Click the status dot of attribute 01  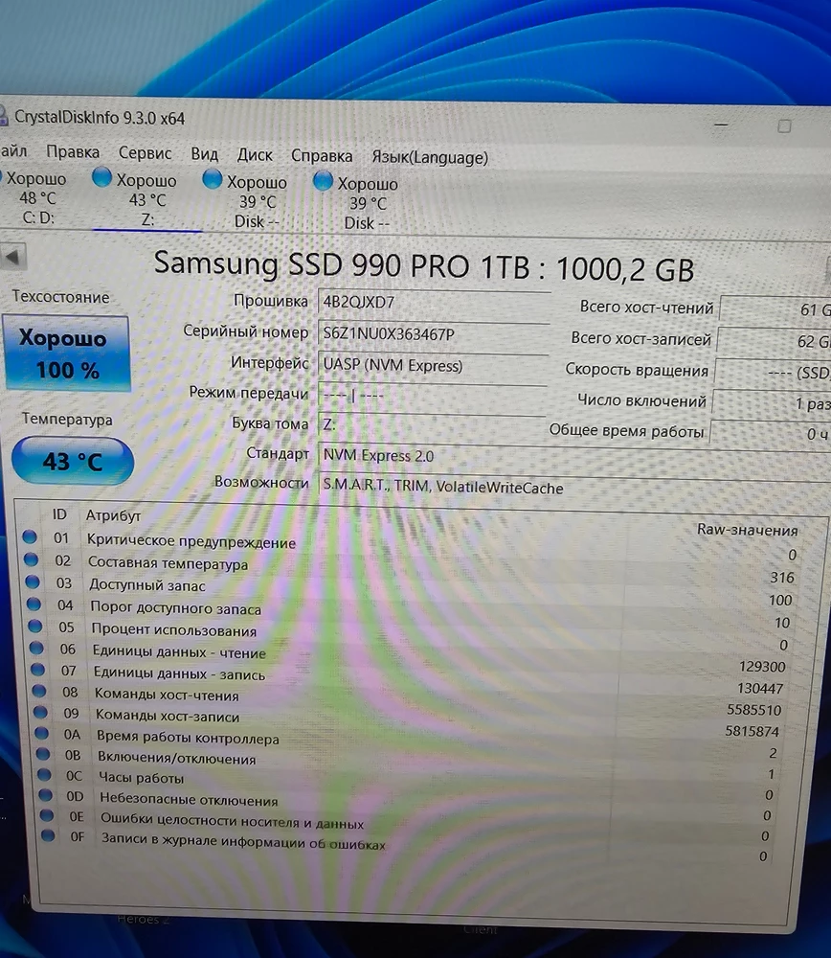tap(30, 536)
